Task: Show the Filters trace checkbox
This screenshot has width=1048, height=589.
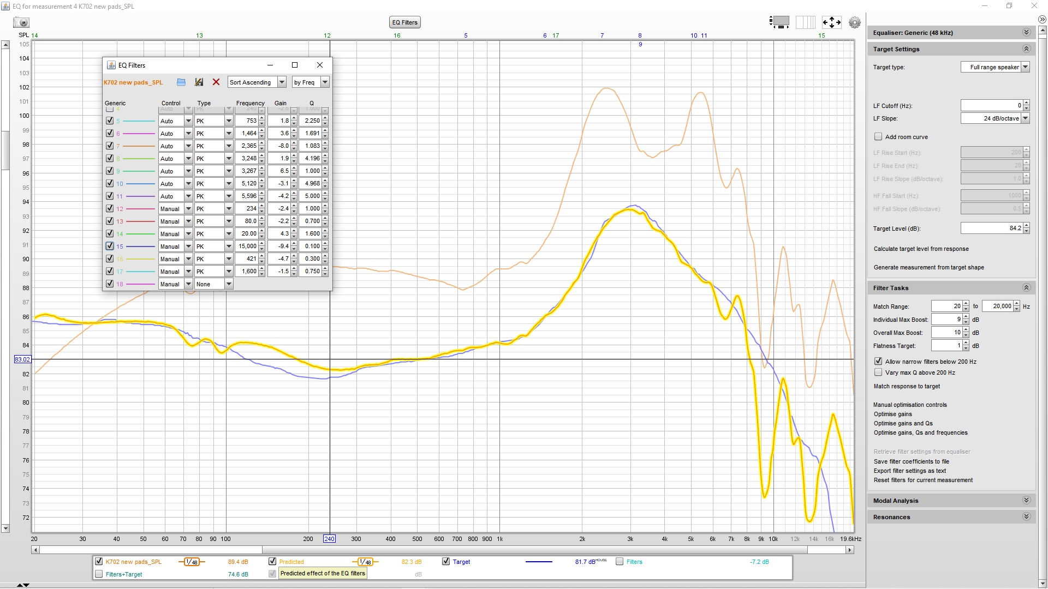Action: (620, 561)
